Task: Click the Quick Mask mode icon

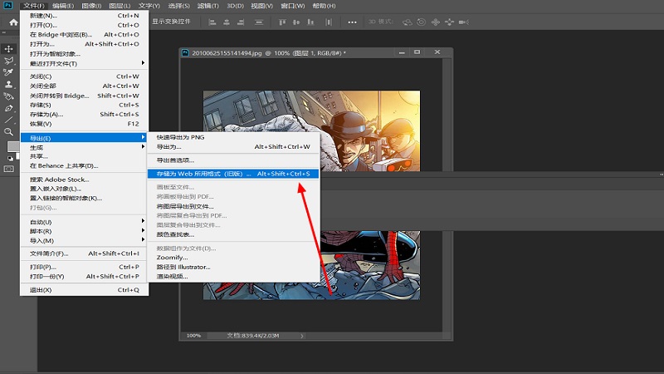Action: (8, 169)
